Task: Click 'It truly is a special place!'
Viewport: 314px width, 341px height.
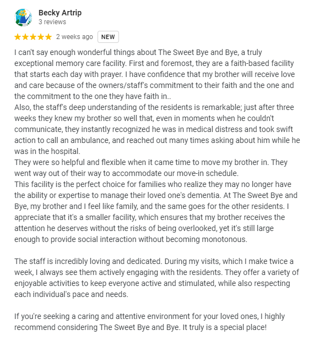Action: (225, 327)
